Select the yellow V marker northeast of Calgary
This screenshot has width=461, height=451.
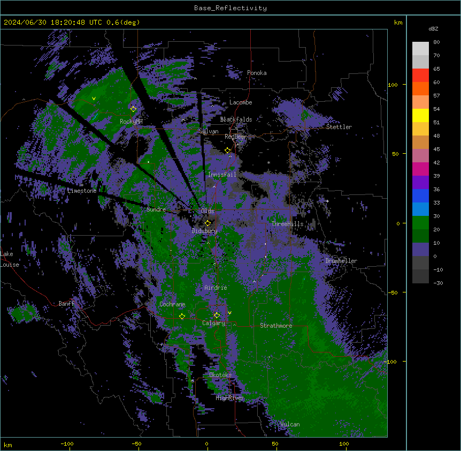pyautogui.click(x=229, y=313)
